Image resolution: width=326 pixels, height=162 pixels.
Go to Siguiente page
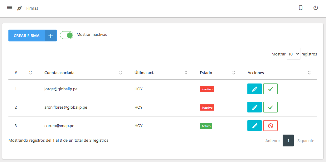(x=305, y=141)
